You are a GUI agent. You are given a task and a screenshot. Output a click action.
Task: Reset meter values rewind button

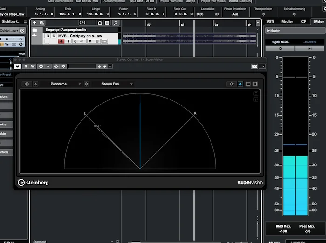309,48
